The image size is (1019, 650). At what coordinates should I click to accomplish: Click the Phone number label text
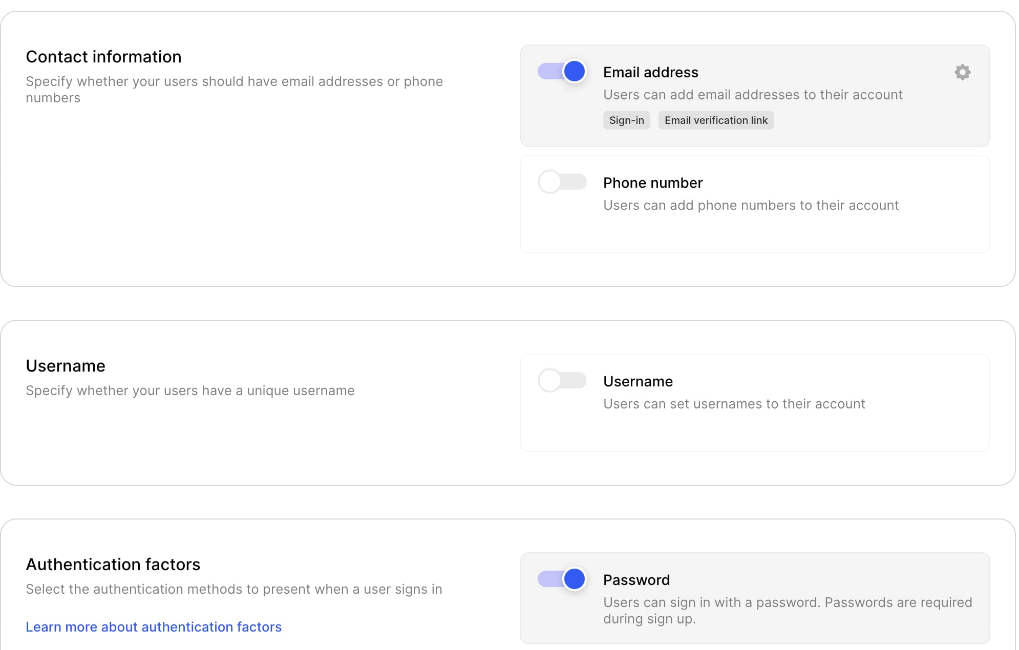(x=652, y=182)
